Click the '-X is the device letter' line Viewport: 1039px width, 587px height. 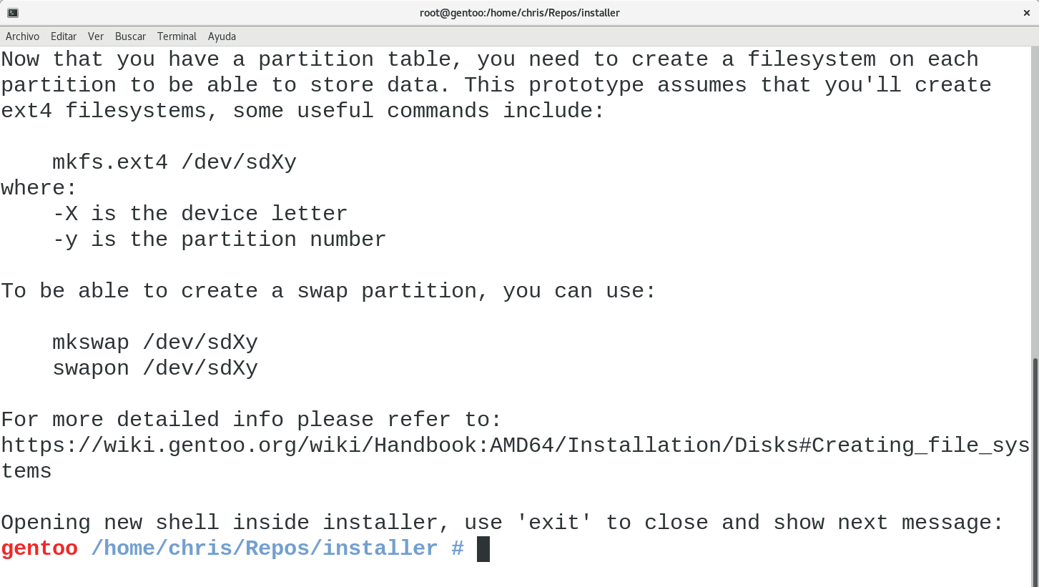tap(200, 214)
